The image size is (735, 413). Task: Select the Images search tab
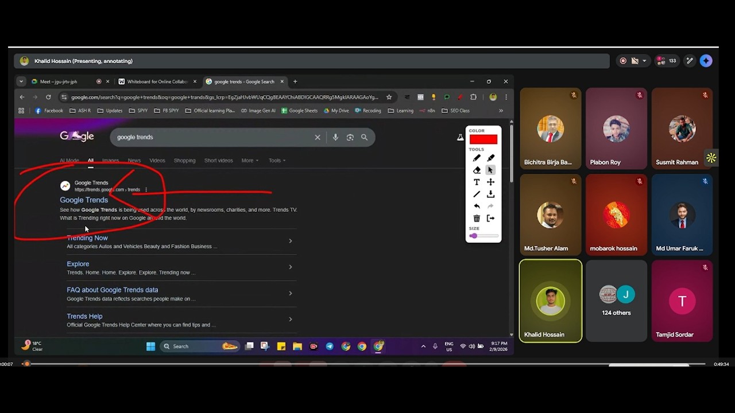(x=110, y=161)
